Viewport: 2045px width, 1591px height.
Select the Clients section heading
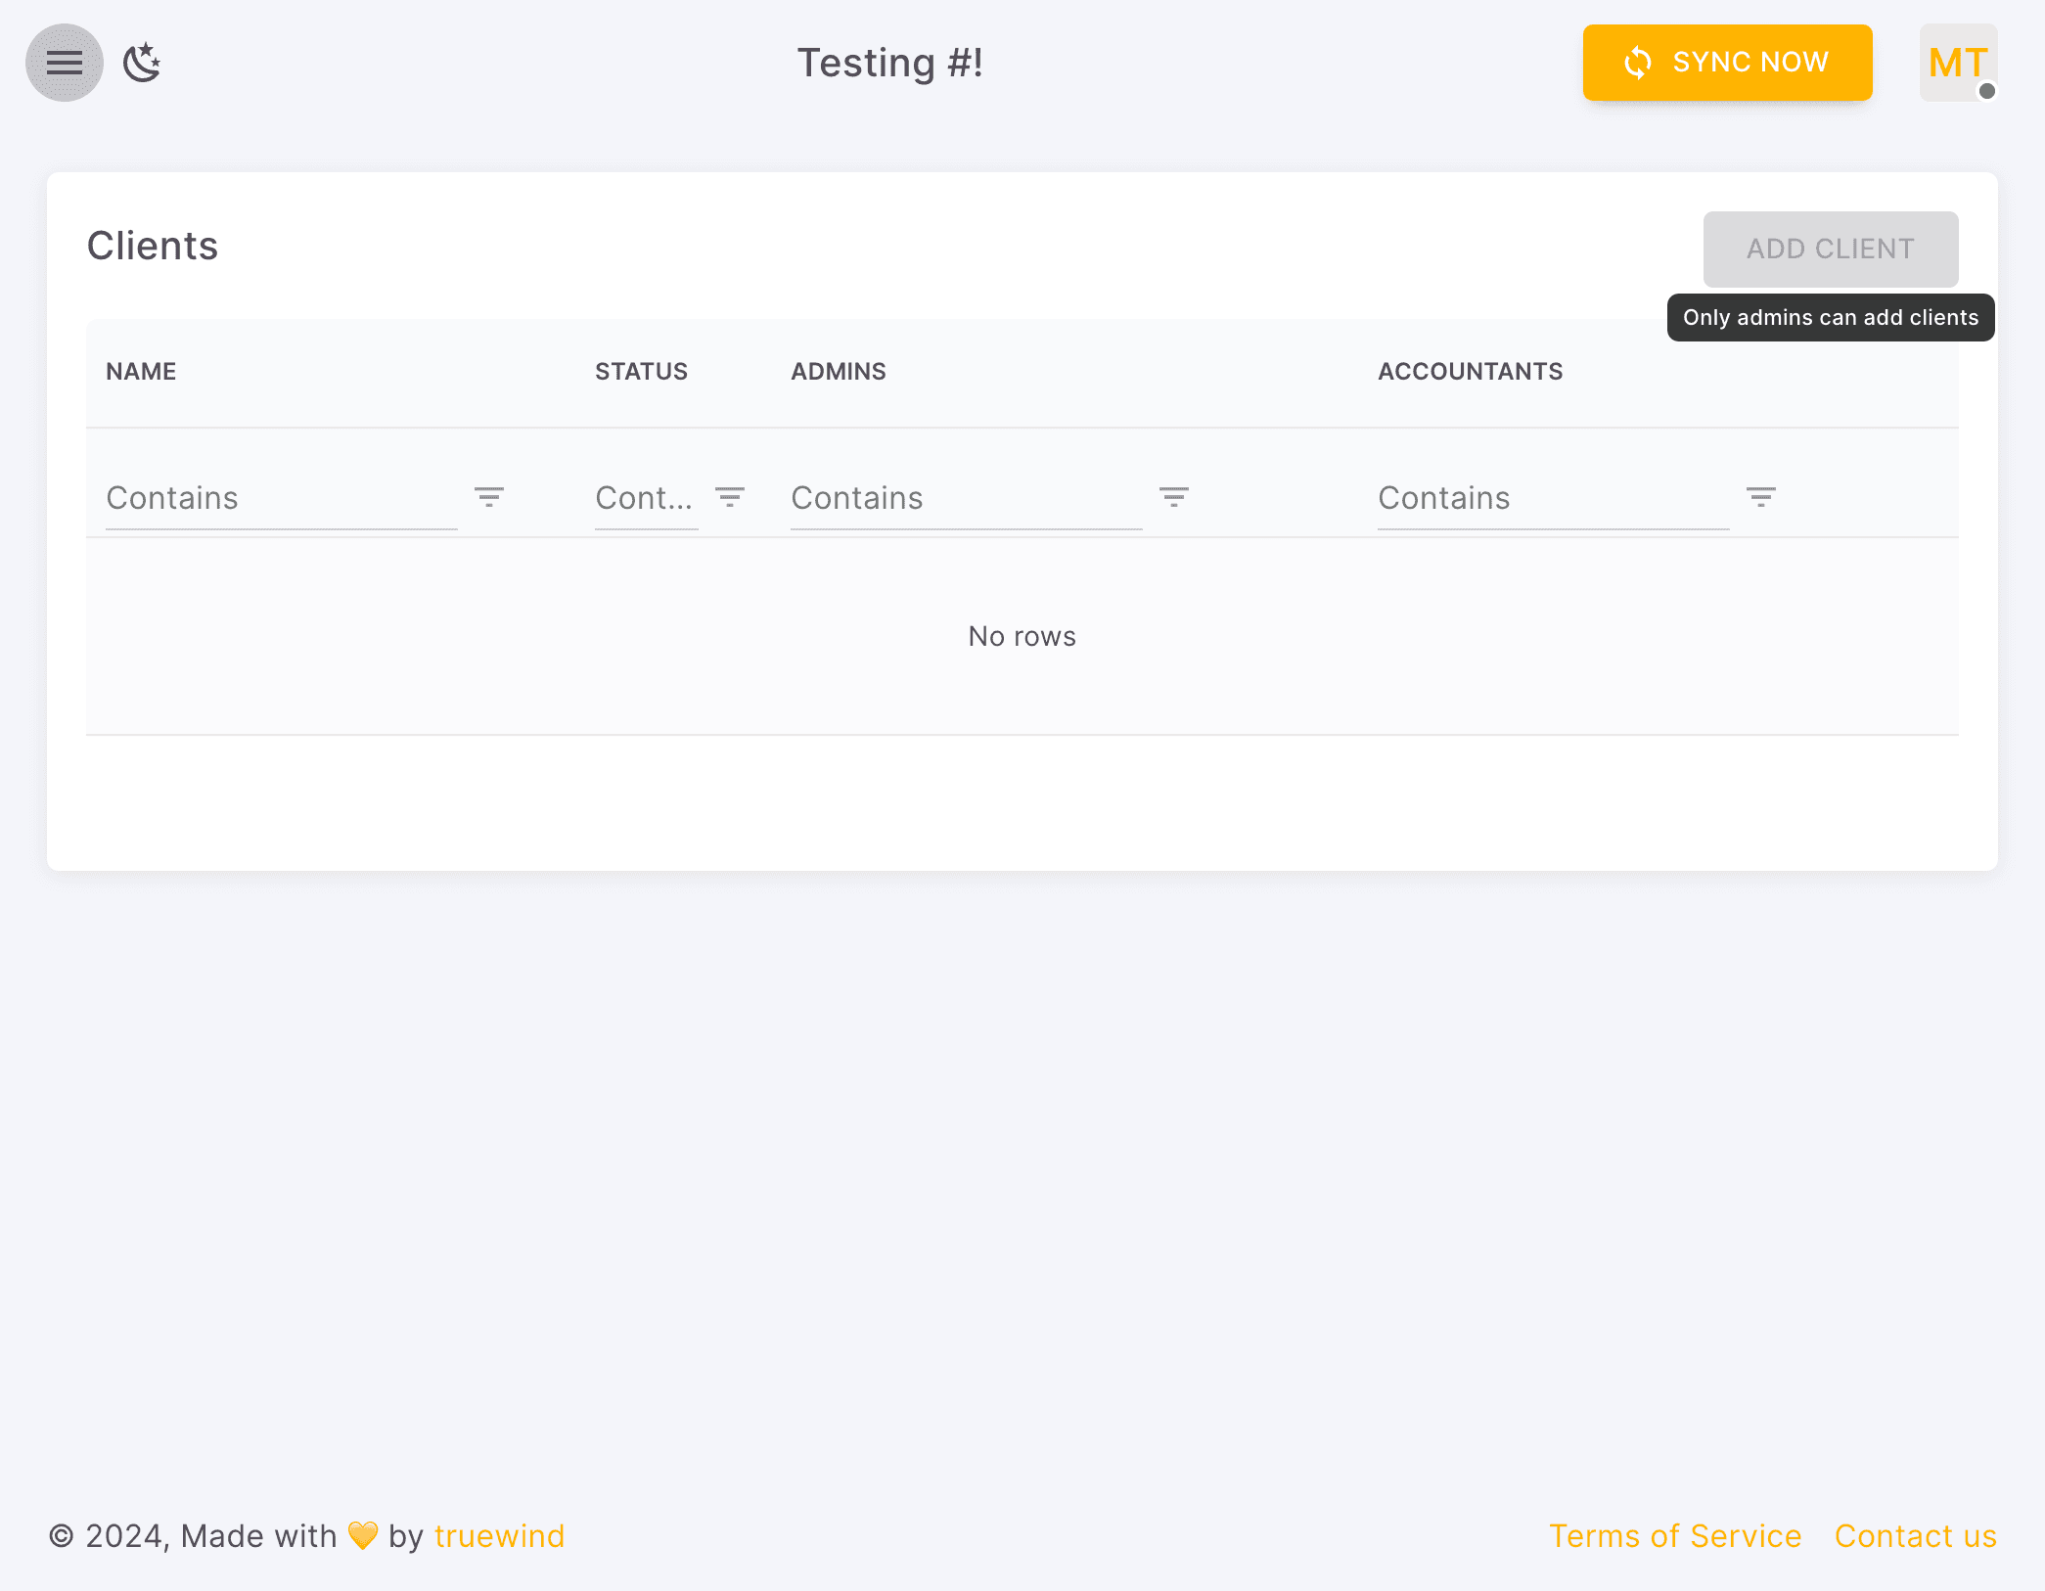[x=153, y=247]
